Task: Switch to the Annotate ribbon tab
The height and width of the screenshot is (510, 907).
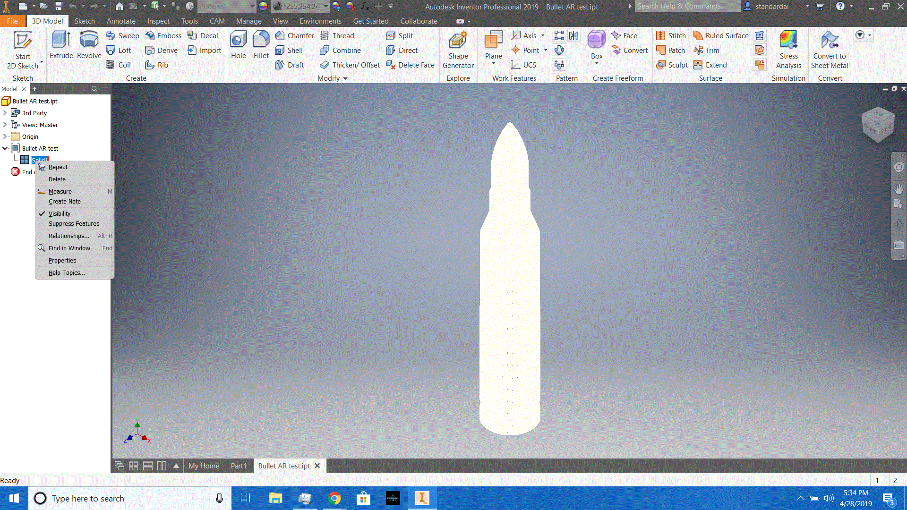Action: (x=121, y=21)
